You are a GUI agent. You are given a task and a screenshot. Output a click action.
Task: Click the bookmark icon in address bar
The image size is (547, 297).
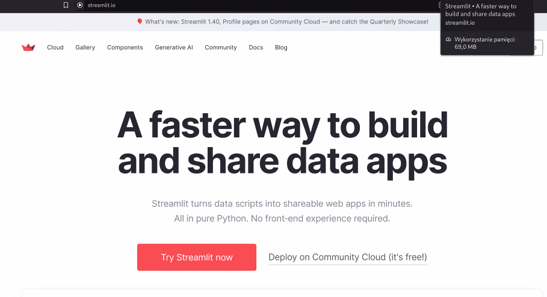point(66,5)
